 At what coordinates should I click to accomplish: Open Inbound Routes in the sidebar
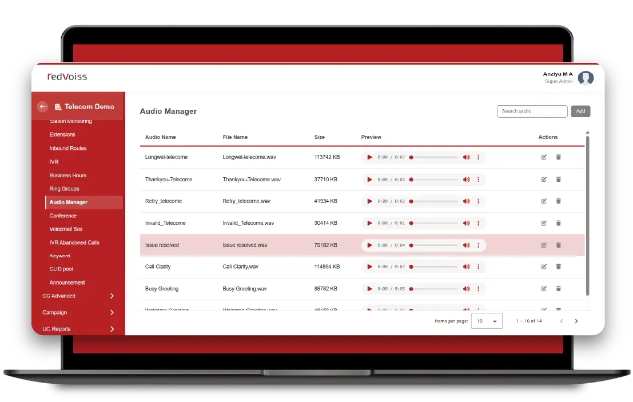click(x=68, y=148)
